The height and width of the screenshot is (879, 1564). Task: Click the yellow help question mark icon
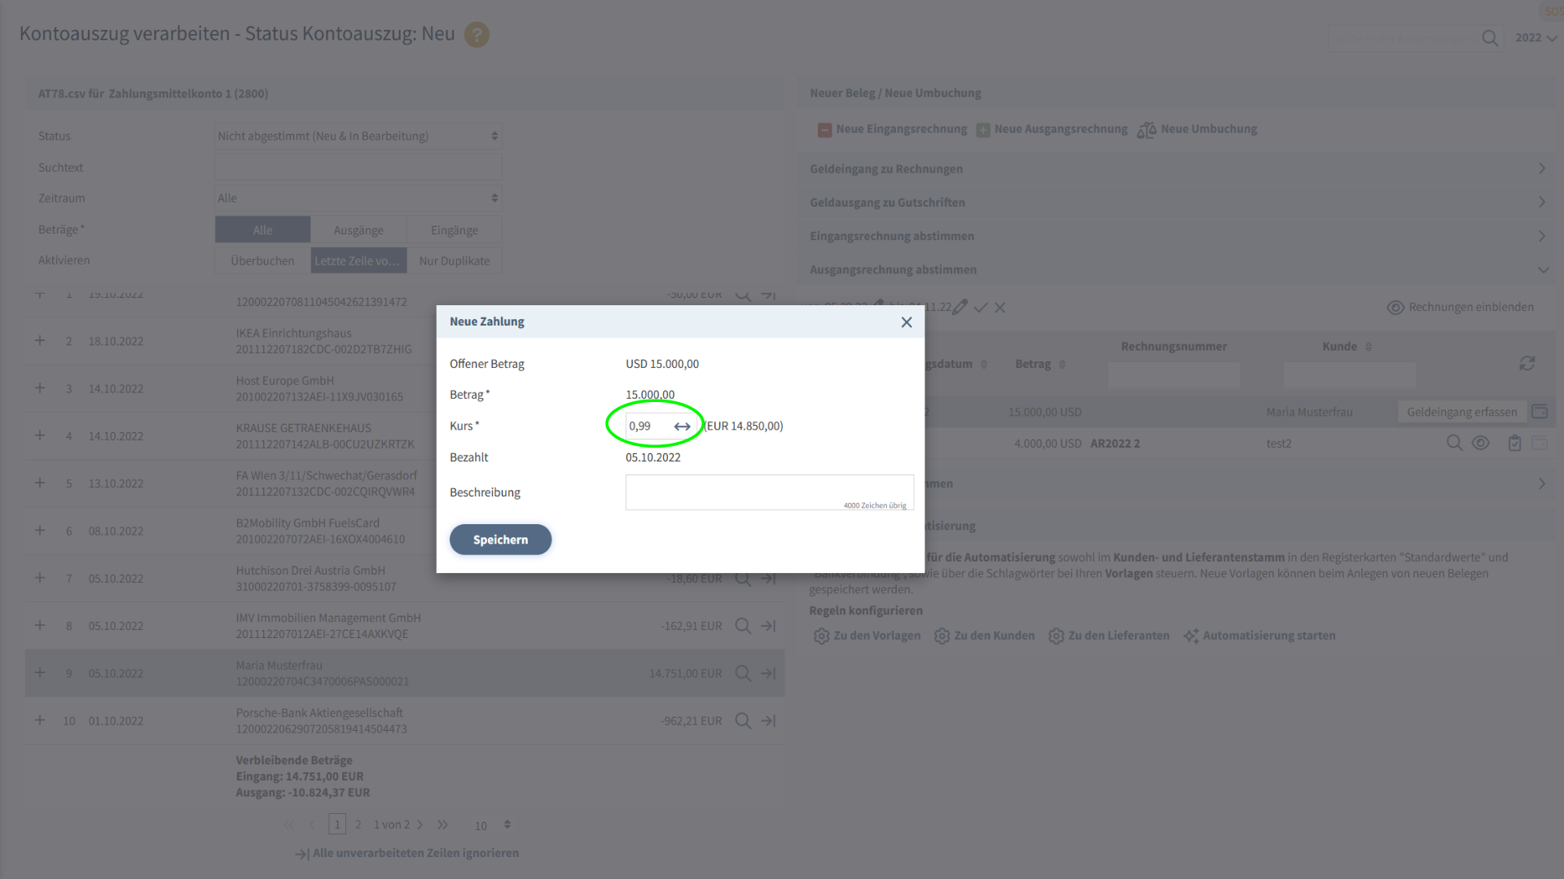pos(477,35)
